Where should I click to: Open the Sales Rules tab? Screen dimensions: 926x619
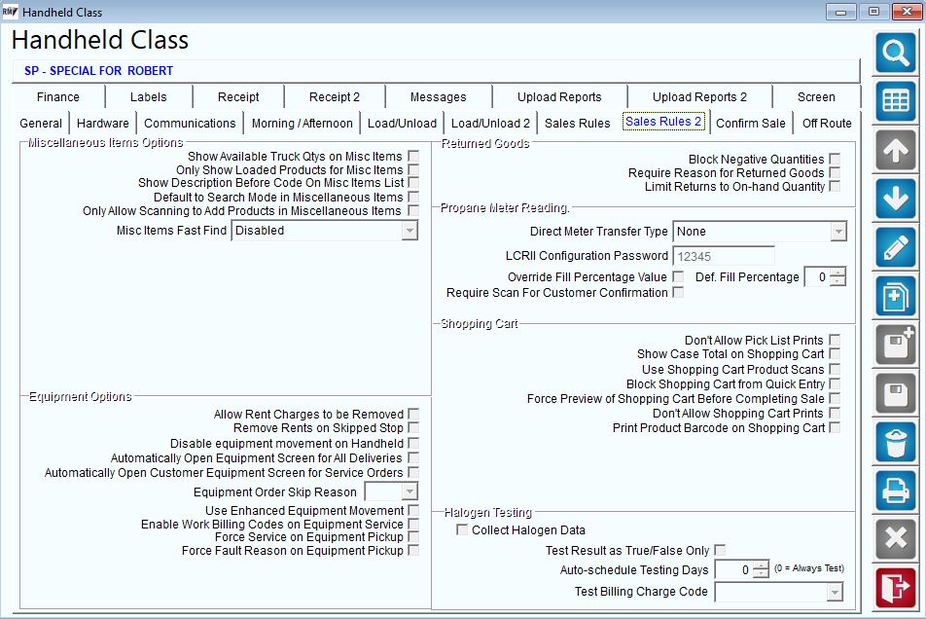coord(577,123)
